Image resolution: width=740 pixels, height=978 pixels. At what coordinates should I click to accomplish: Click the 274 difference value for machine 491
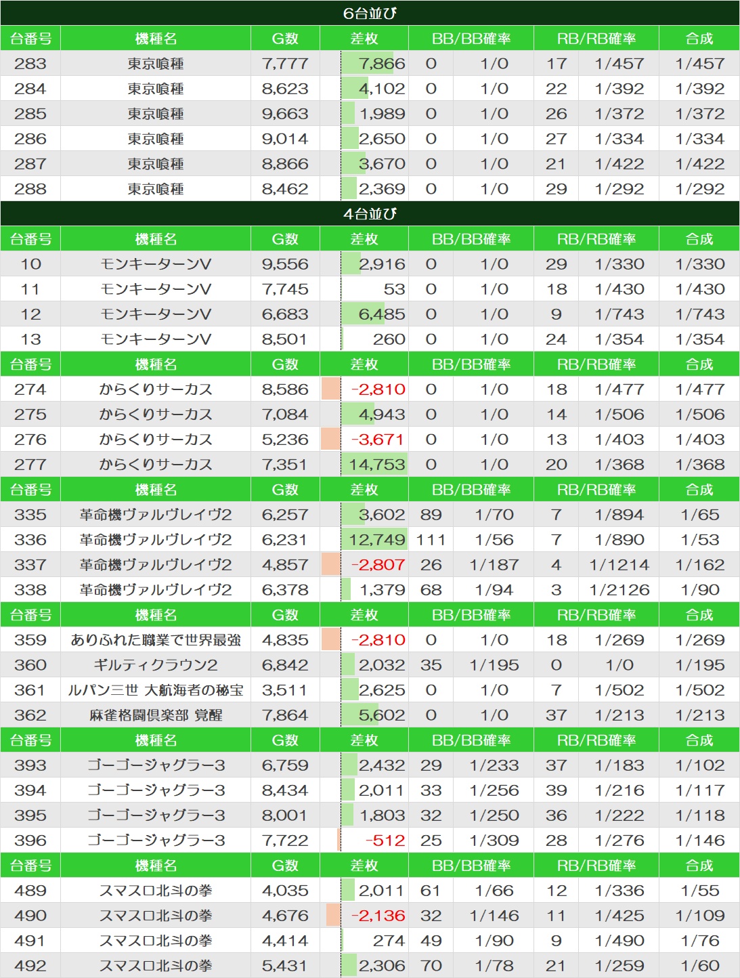point(389,941)
